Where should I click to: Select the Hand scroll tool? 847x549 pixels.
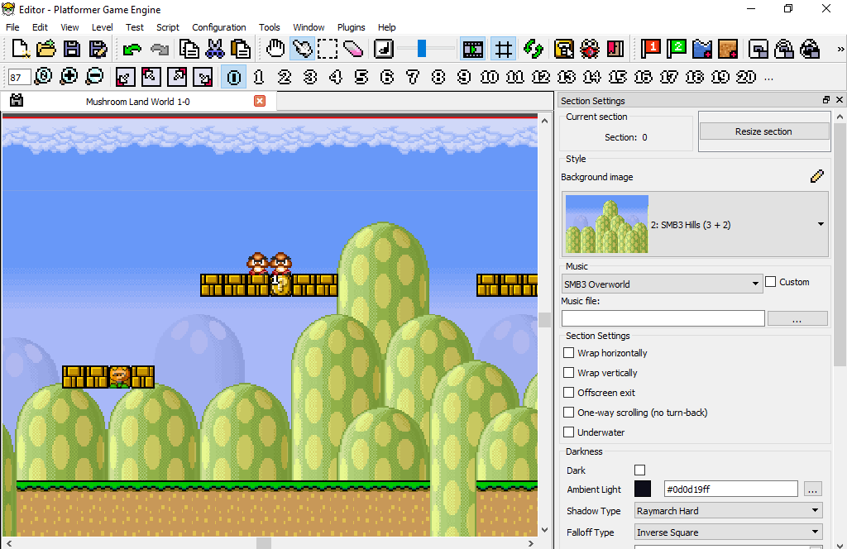275,49
